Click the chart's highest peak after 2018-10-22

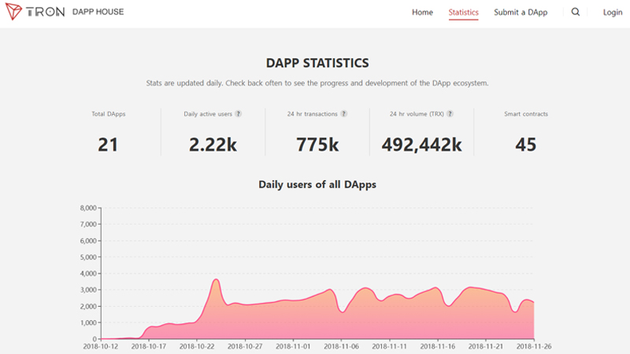[216, 279]
